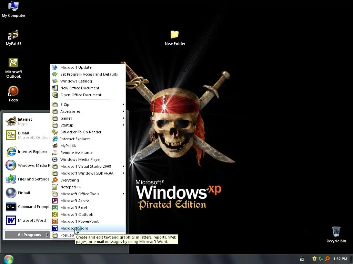This screenshot has height=264, width=353.
Task: Launch Microsoft Access
Action: [x=88, y=201]
